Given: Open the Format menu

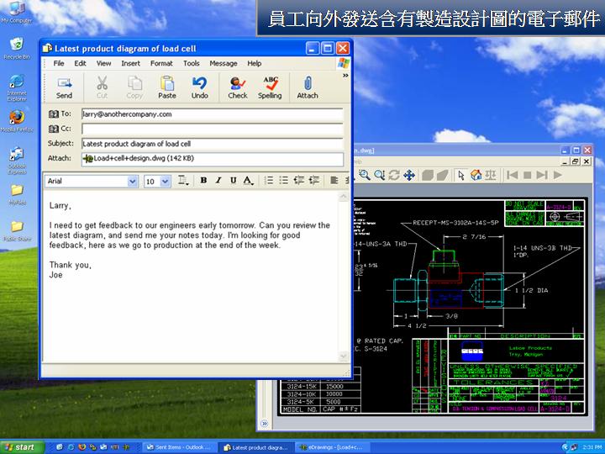Looking at the screenshot, I should pyautogui.click(x=161, y=63).
